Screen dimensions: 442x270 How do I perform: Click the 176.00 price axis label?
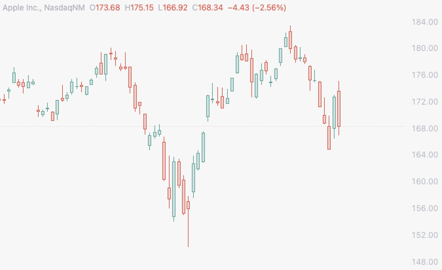tap(425, 75)
